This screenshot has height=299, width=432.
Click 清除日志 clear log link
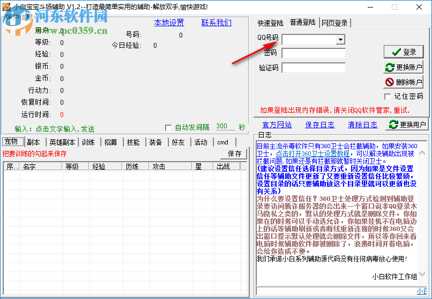pos(362,125)
